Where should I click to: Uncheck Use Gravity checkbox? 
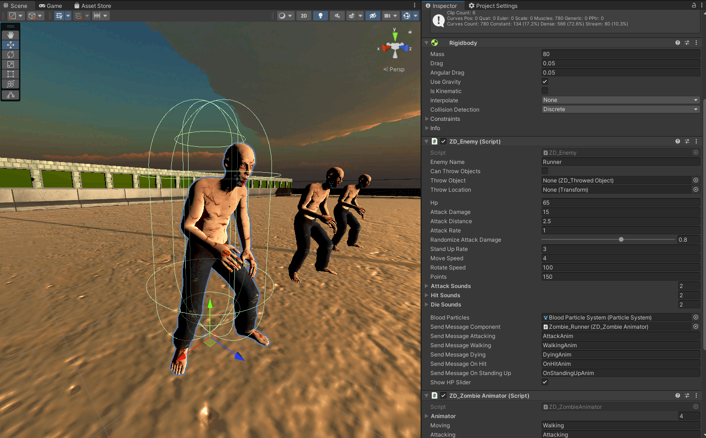coord(545,81)
